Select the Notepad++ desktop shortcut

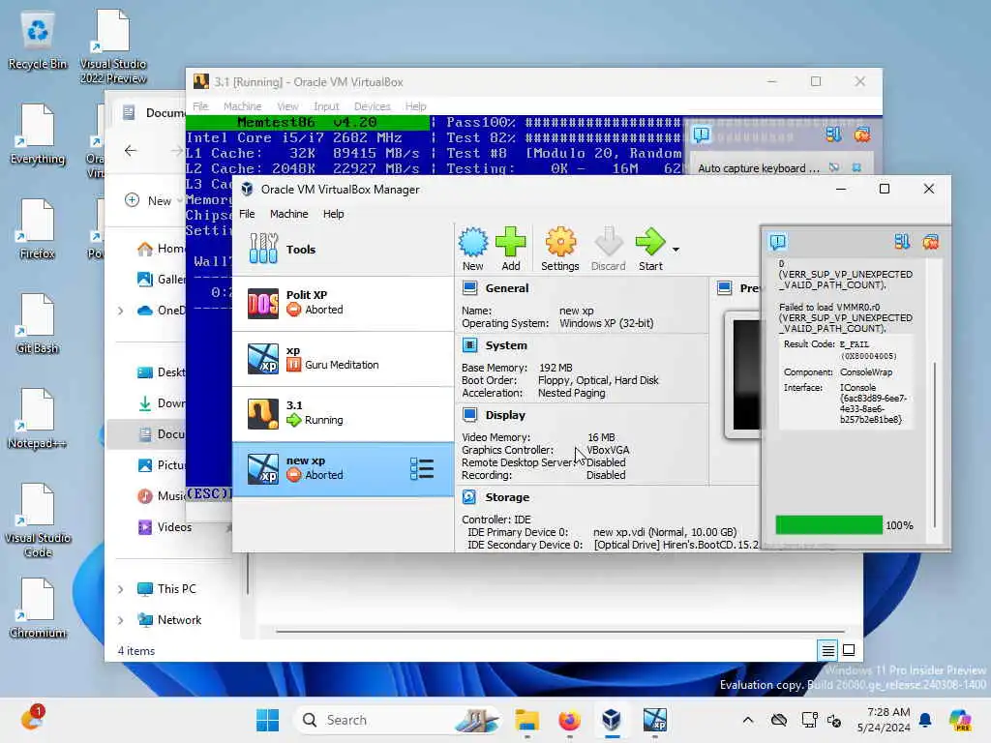tap(38, 419)
